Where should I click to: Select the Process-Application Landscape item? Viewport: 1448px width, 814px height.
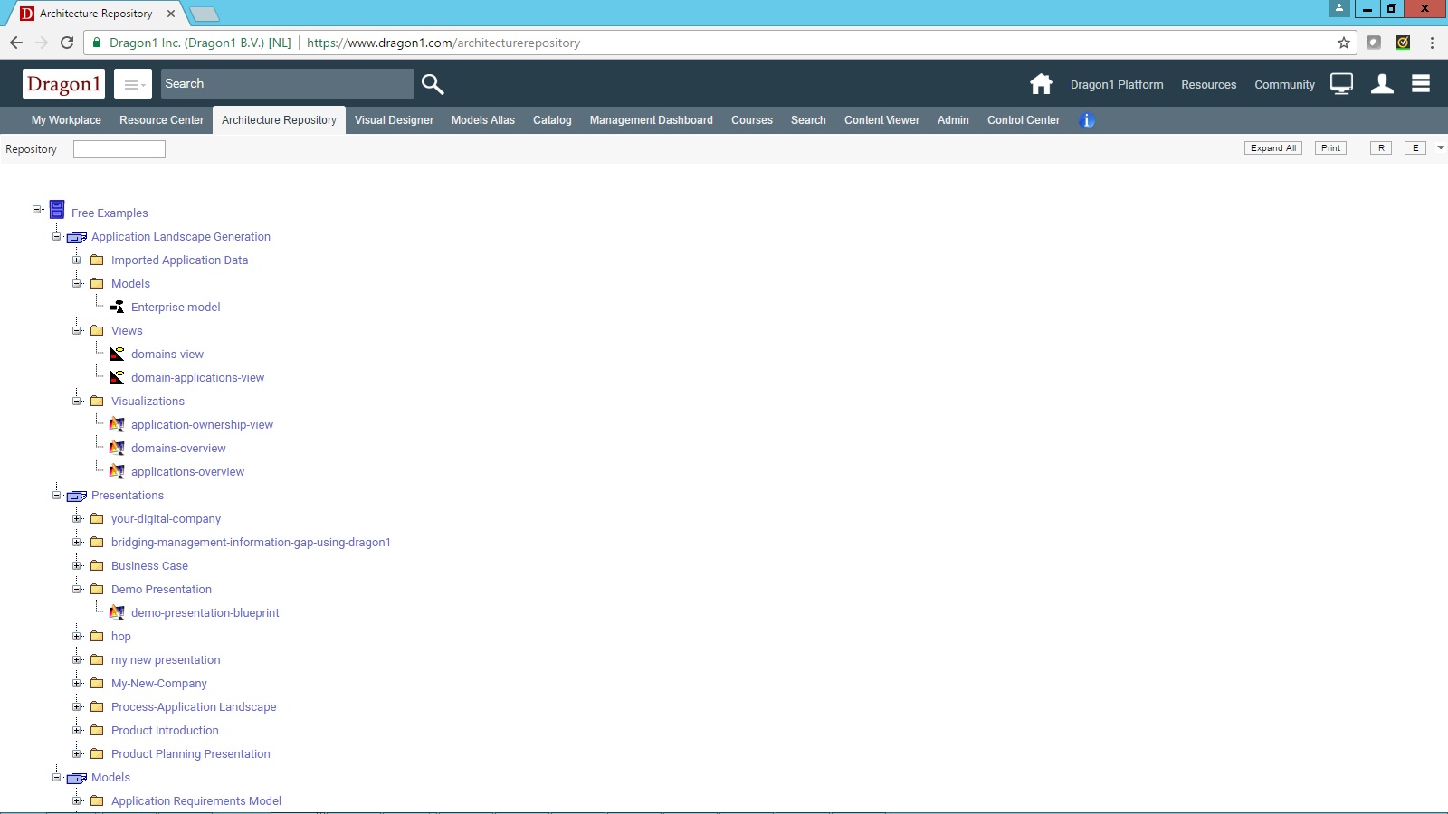click(x=194, y=707)
